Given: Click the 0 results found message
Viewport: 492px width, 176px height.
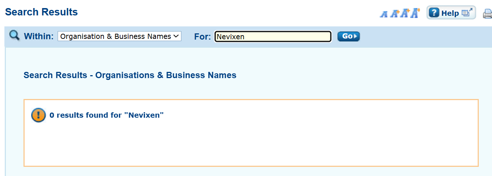Looking at the screenshot, I should (x=106, y=115).
